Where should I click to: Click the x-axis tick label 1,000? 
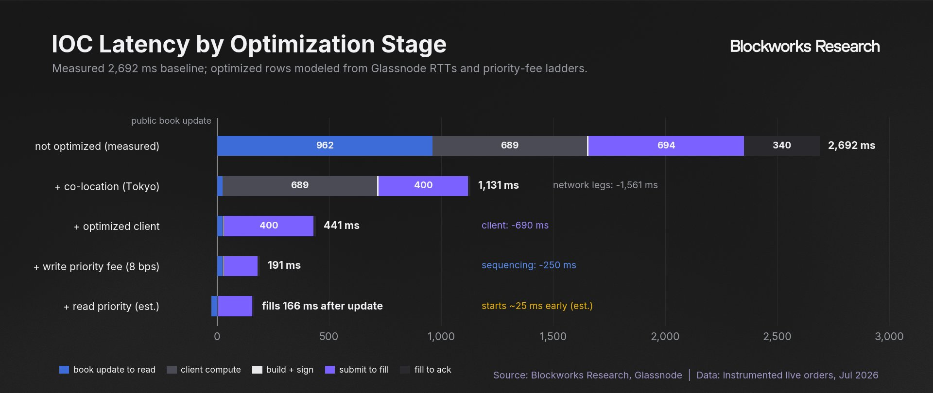point(441,337)
